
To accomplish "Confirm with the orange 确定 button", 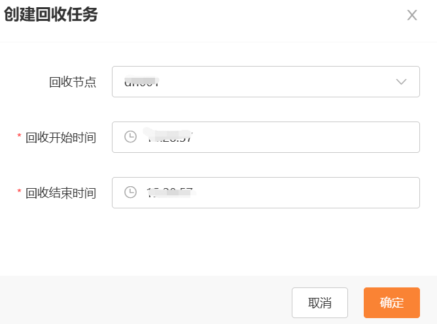I will (392, 302).
